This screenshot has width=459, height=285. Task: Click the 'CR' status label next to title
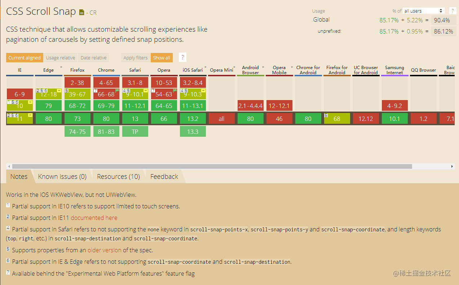(93, 13)
